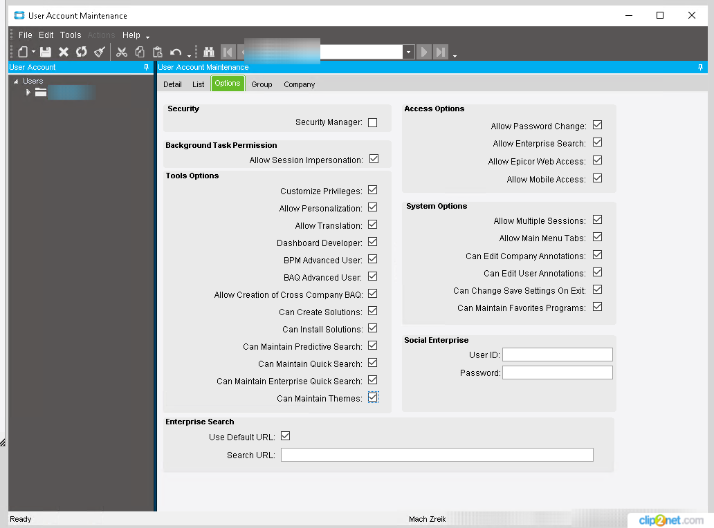Toggle Can Edit User Annotations checkbox
This screenshot has width=714, height=528.
point(598,272)
